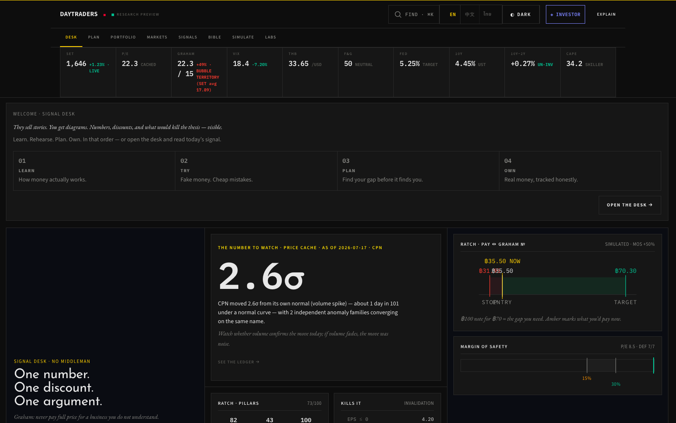Follow the See The Ledger link

(x=239, y=362)
